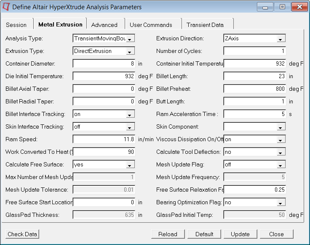This screenshot has height=245, width=310.
Task: Click the Update button
Action: tap(240, 234)
